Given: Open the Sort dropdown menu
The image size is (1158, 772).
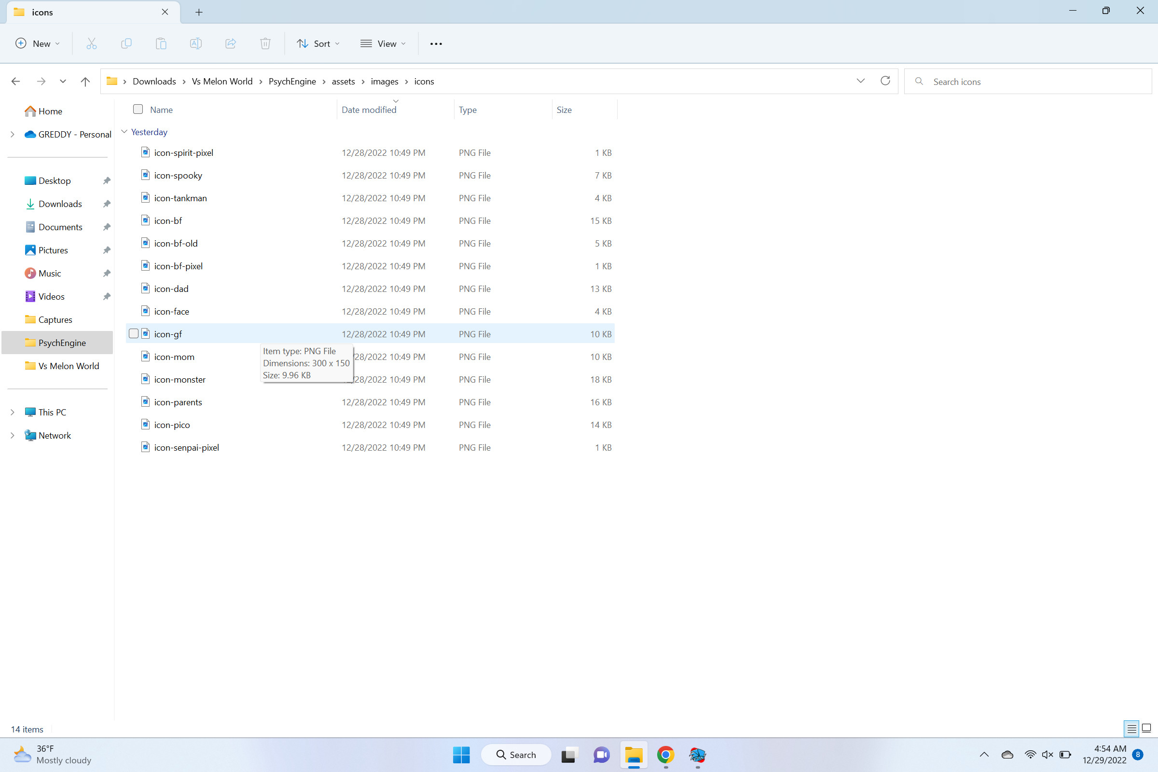Looking at the screenshot, I should tap(318, 44).
